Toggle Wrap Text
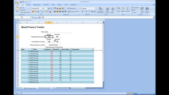Image resolution: width=169 pixels, height=95 pixels. point(72,8)
